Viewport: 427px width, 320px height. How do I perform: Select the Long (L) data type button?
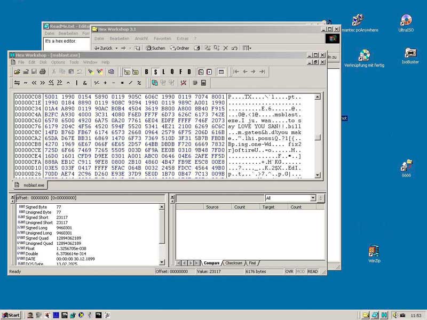pos(164,72)
